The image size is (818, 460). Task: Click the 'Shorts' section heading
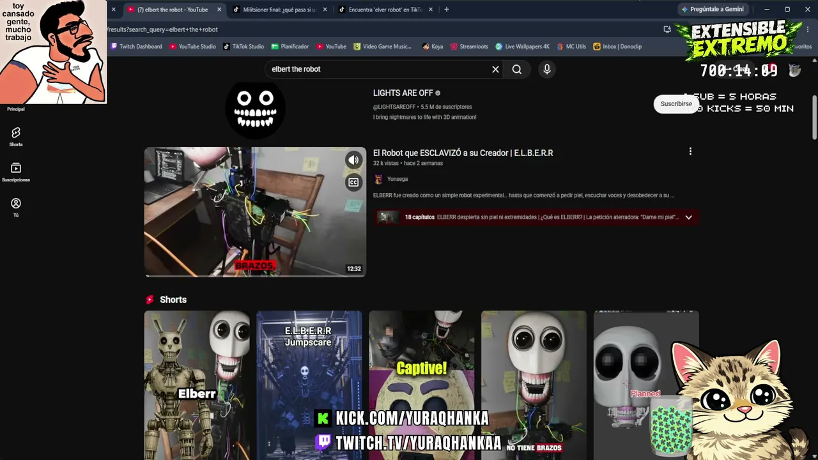(173, 300)
